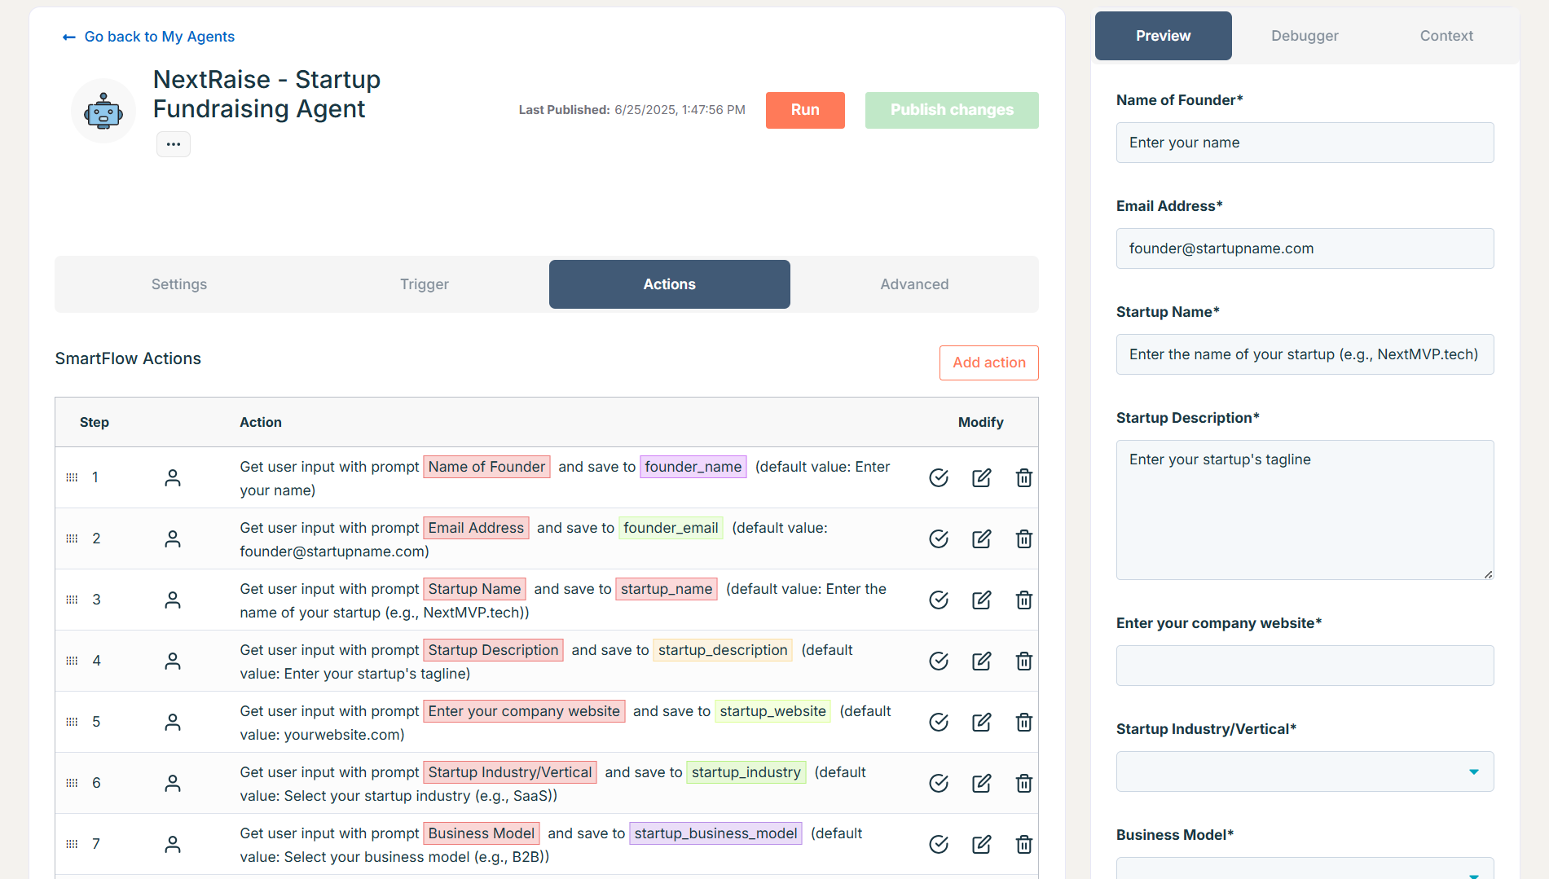This screenshot has height=879, width=1549.
Task: Open the three-dots agent options menu
Action: click(174, 144)
